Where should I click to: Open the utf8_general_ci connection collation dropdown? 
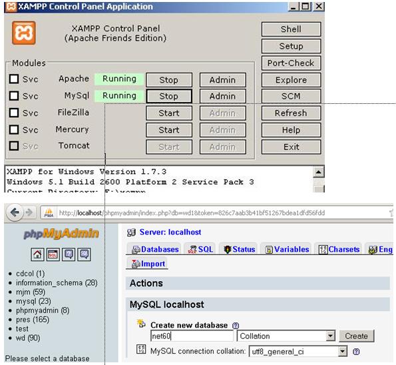click(298, 352)
